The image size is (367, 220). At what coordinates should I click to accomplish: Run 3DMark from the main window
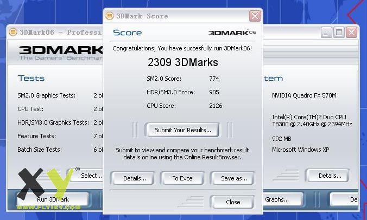click(53, 199)
